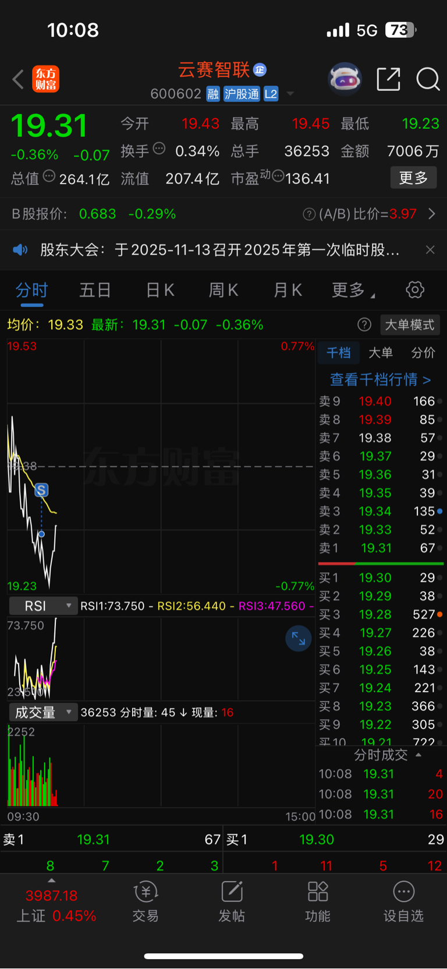Open the 均价 line help icon
Screen dimensions: 447x969
point(364,325)
